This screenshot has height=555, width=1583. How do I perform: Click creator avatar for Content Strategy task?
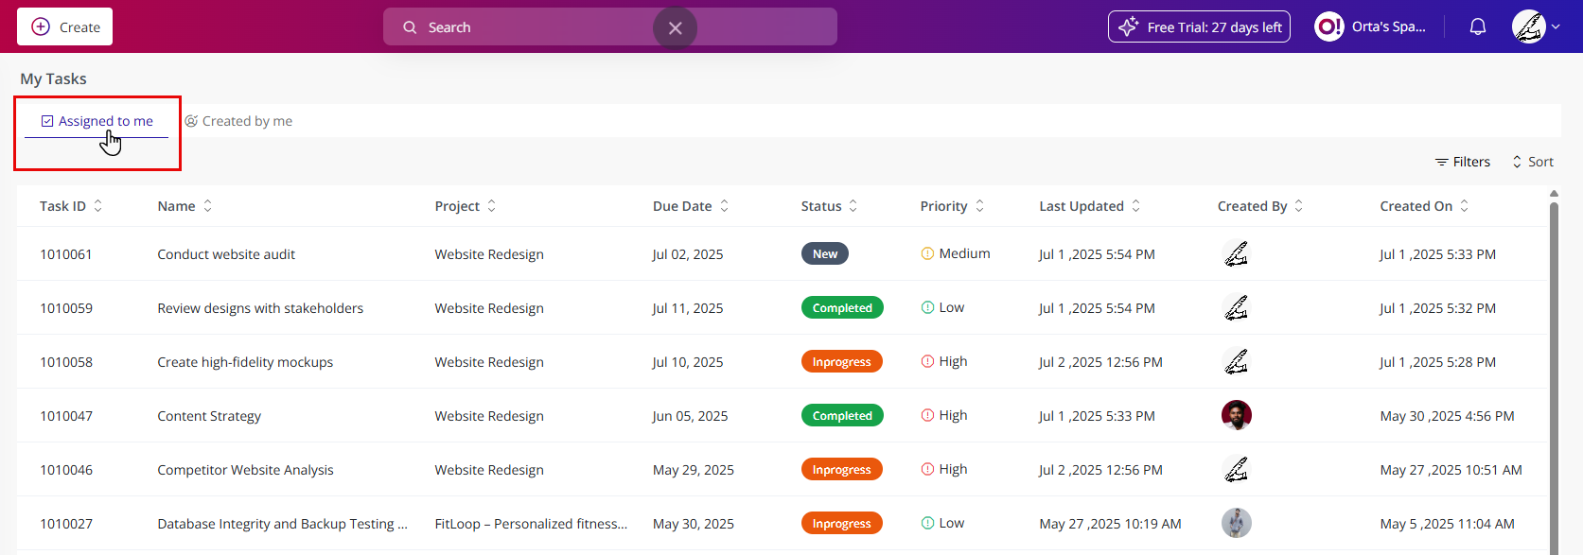pyautogui.click(x=1236, y=415)
